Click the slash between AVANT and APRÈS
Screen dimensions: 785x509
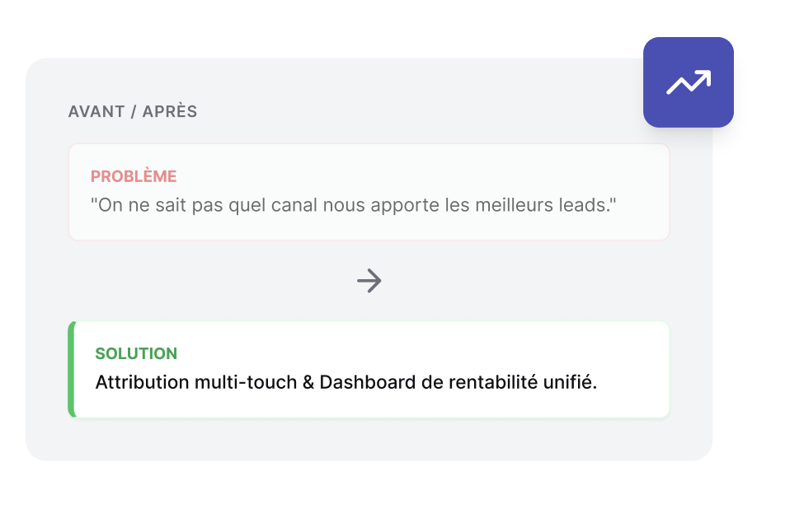[x=132, y=111]
